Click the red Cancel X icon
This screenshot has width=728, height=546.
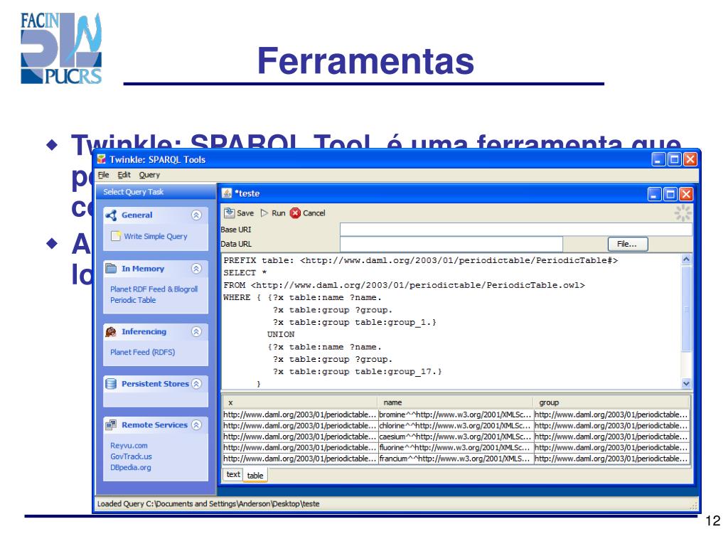pos(295,213)
